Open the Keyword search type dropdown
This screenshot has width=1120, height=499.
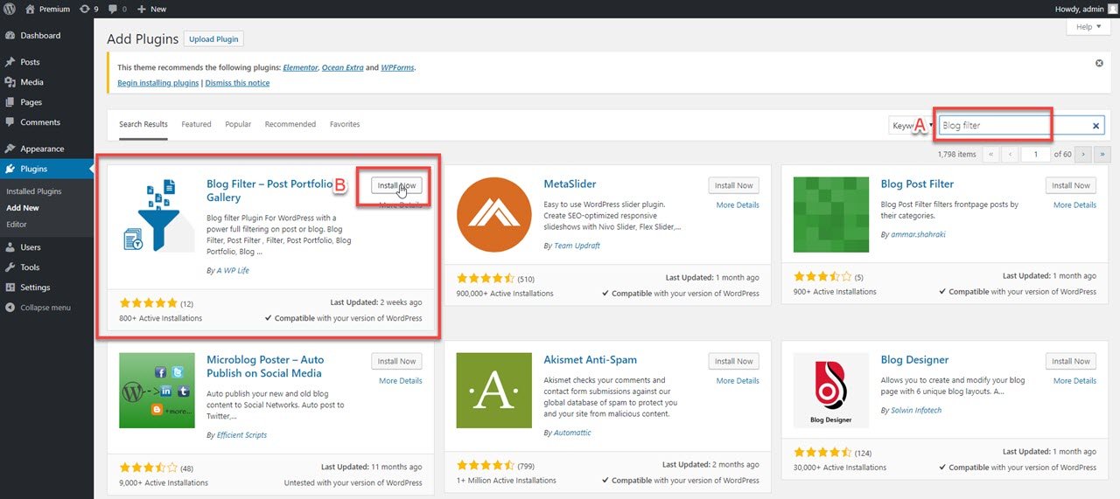tap(910, 126)
